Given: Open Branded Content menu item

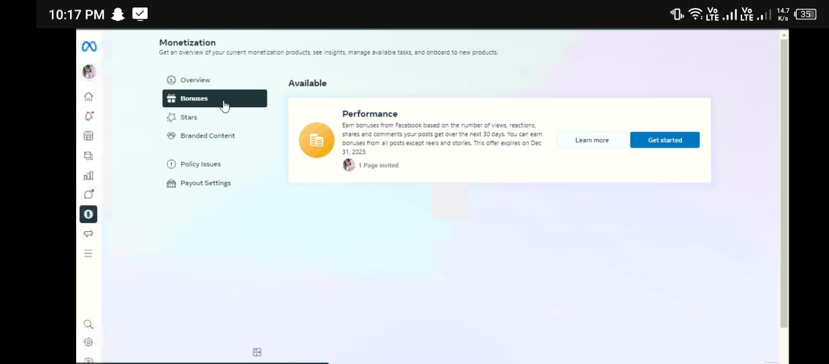Looking at the screenshot, I should [214, 135].
